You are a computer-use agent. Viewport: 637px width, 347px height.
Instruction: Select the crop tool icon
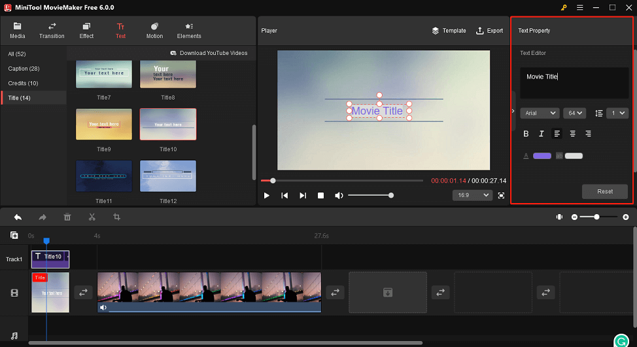click(116, 217)
